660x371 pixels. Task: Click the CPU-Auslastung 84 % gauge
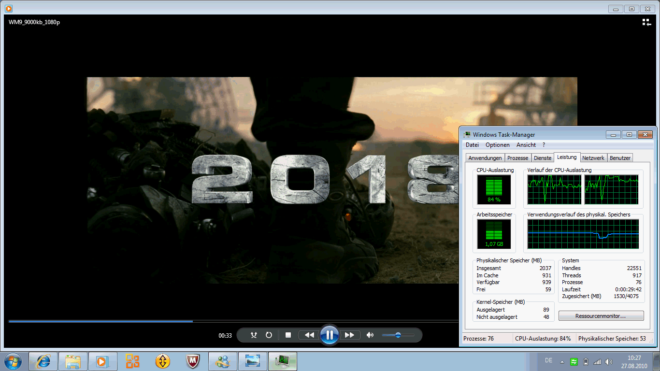click(494, 189)
